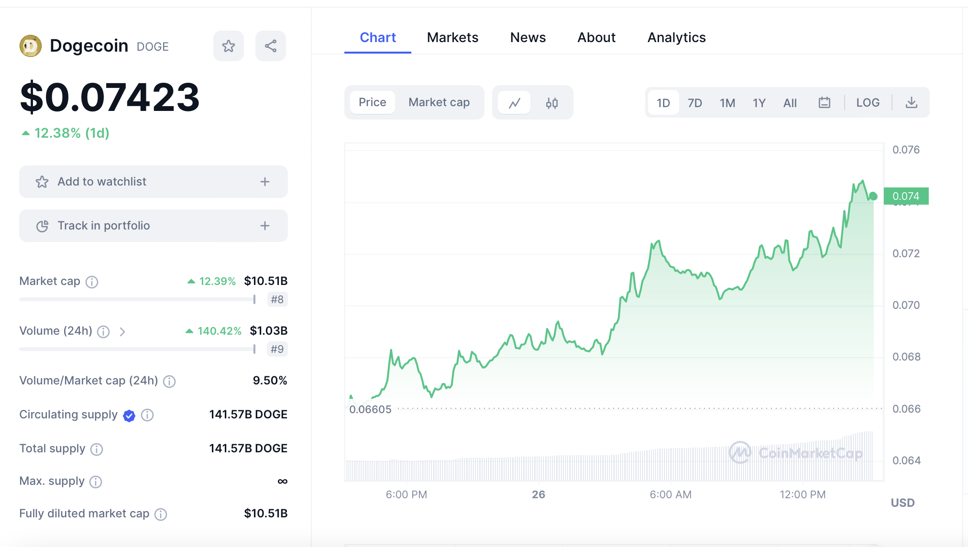Click the star favorite icon beside Dogecoin
Image resolution: width=968 pixels, height=547 pixels.
229,46
